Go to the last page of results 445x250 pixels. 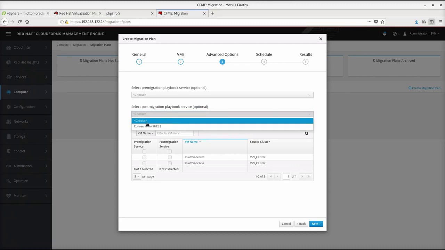(308, 176)
